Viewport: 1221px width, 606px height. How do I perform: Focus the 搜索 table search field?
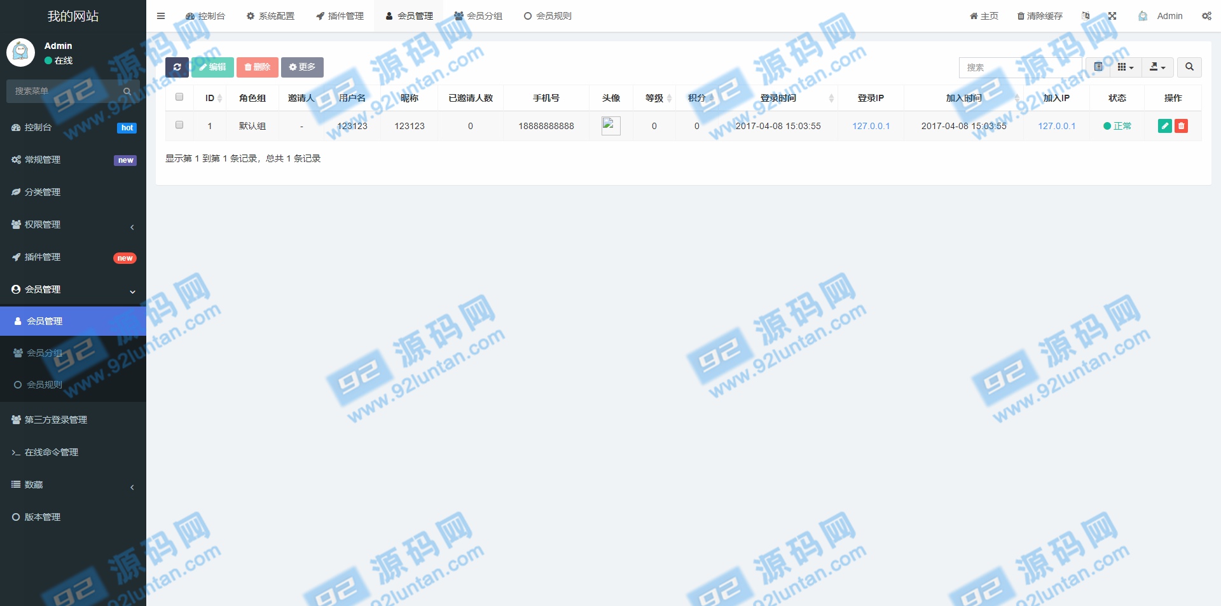[1020, 67]
